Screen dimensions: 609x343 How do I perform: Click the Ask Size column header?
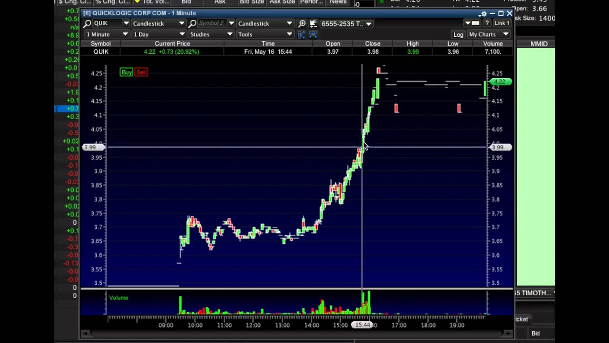pos(282,2)
